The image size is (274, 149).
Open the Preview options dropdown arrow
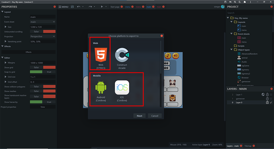[x=106, y=7]
